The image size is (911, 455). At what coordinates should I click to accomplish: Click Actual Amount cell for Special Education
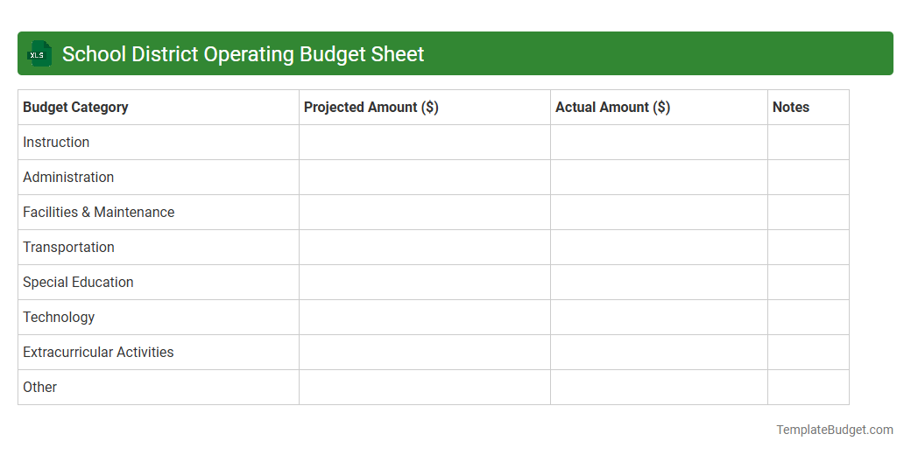[x=659, y=282]
